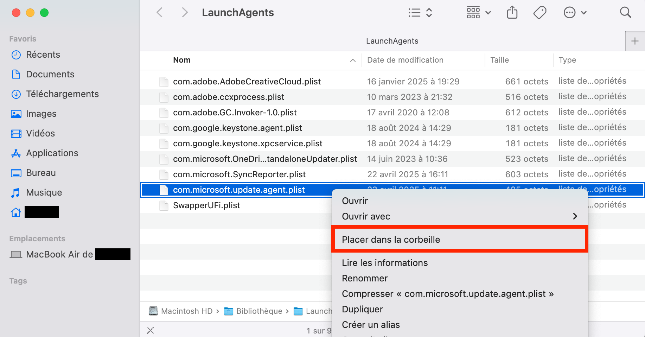Open Musique from the sidebar
Screen dimensions: 645x337
(43, 192)
